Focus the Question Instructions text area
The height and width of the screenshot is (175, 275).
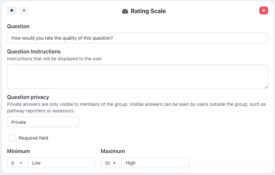point(137,76)
